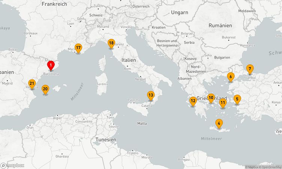Image resolution: width=282 pixels, height=169 pixels.
Task: Open the Mapbox logo link
Action: tap(13, 165)
